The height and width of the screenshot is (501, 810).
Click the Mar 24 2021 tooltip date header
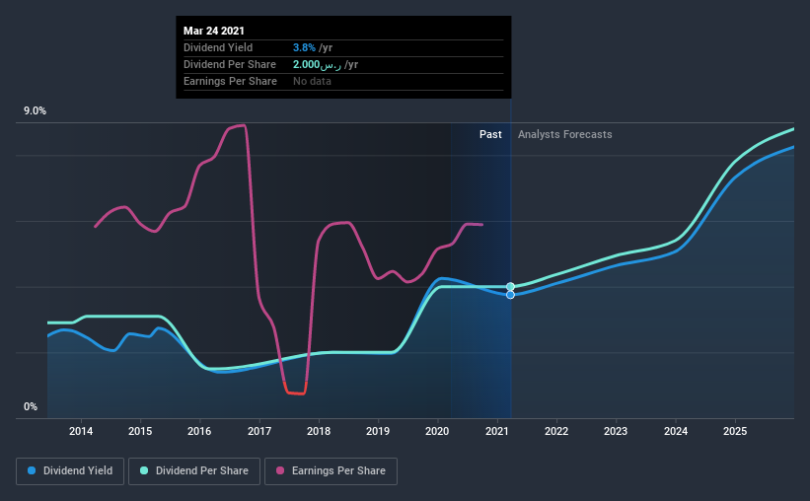pyautogui.click(x=214, y=31)
